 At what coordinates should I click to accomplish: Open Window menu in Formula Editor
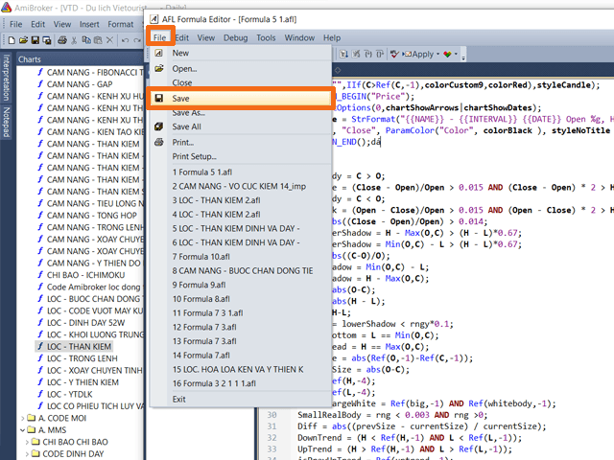point(299,37)
